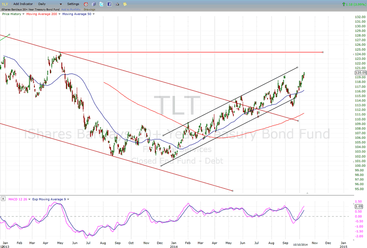Select right endpoint of horizontal red resistance line
The image size is (367, 248).
pos(323,52)
